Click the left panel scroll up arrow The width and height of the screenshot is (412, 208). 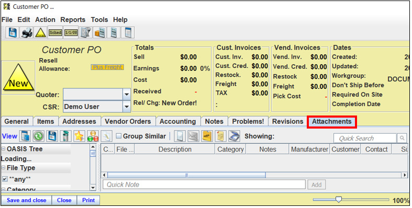tap(93, 147)
